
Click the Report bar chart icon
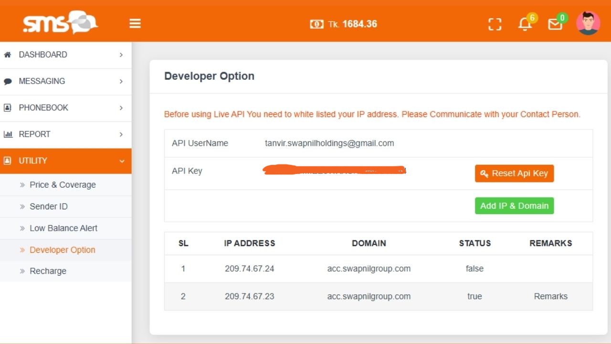click(8, 134)
